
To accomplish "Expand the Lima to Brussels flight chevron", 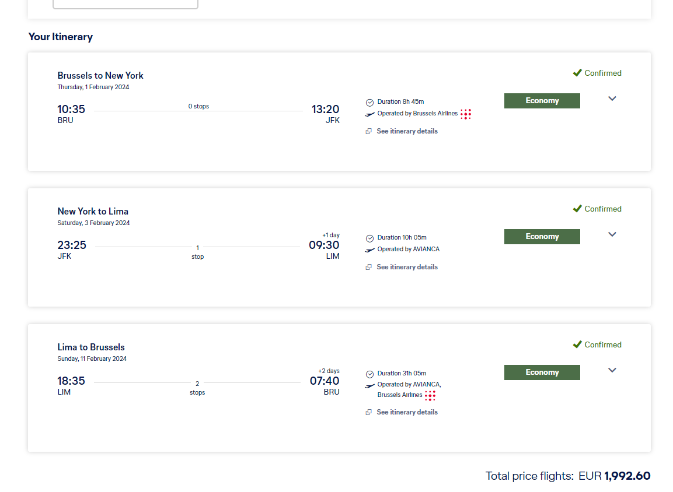I will click(612, 370).
